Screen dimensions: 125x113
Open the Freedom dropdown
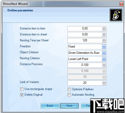tap(104, 47)
